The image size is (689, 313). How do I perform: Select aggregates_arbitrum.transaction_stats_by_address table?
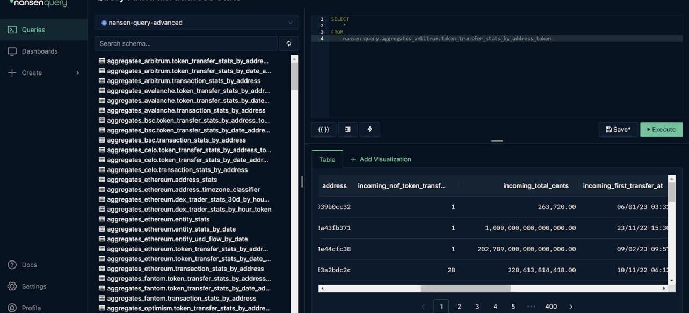click(180, 81)
